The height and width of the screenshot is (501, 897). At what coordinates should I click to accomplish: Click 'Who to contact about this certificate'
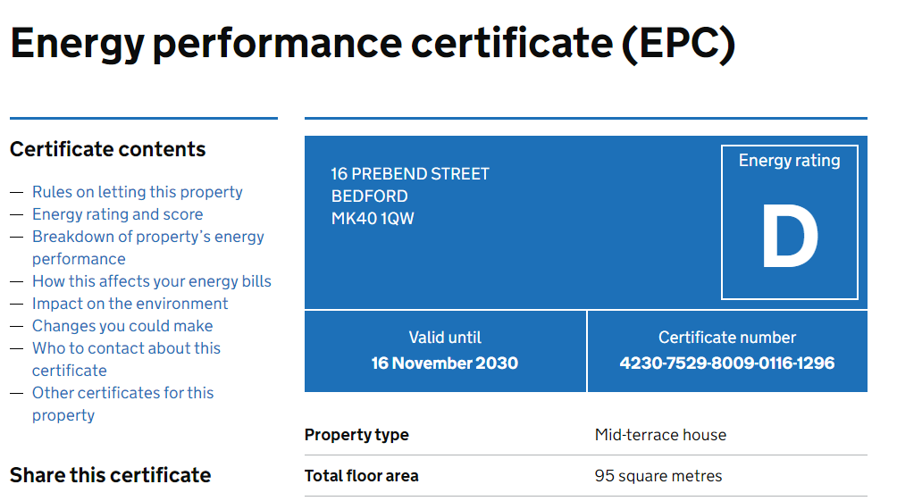click(126, 348)
